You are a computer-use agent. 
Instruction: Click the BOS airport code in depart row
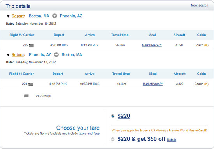click(65, 45)
